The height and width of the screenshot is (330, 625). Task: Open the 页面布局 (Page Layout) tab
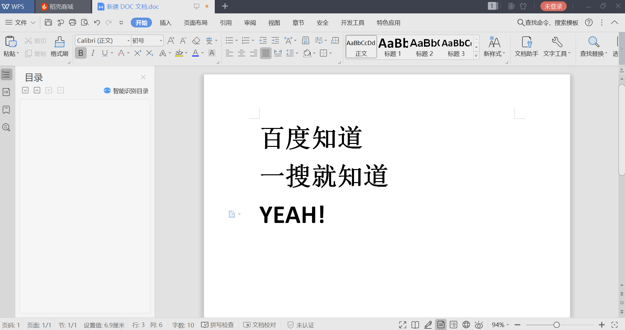[x=195, y=23]
